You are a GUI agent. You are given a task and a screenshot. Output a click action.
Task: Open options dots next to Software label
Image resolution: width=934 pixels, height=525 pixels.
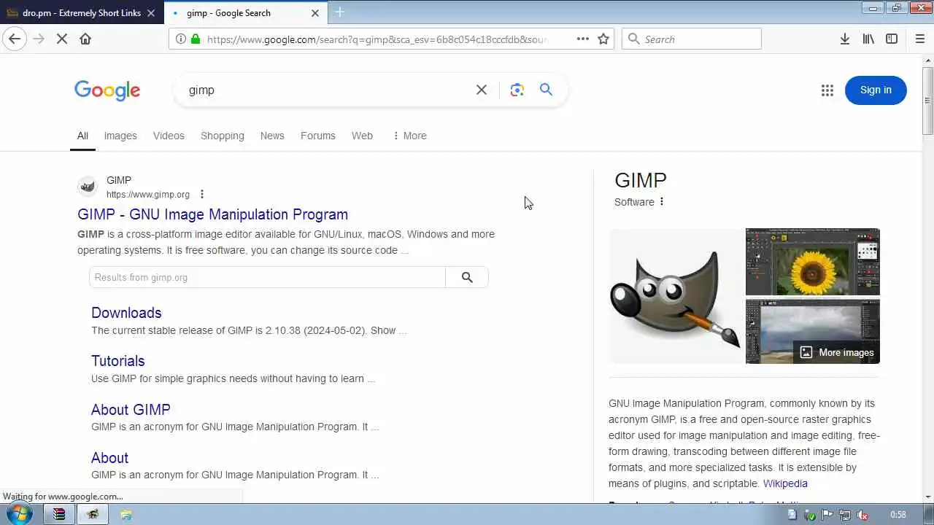coord(662,202)
